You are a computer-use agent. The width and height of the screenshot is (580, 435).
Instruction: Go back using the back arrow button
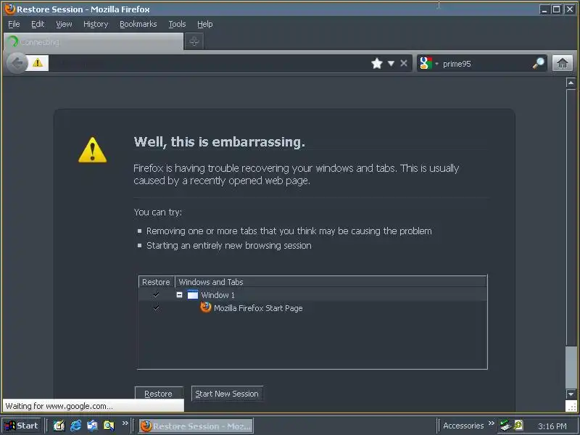click(x=17, y=63)
